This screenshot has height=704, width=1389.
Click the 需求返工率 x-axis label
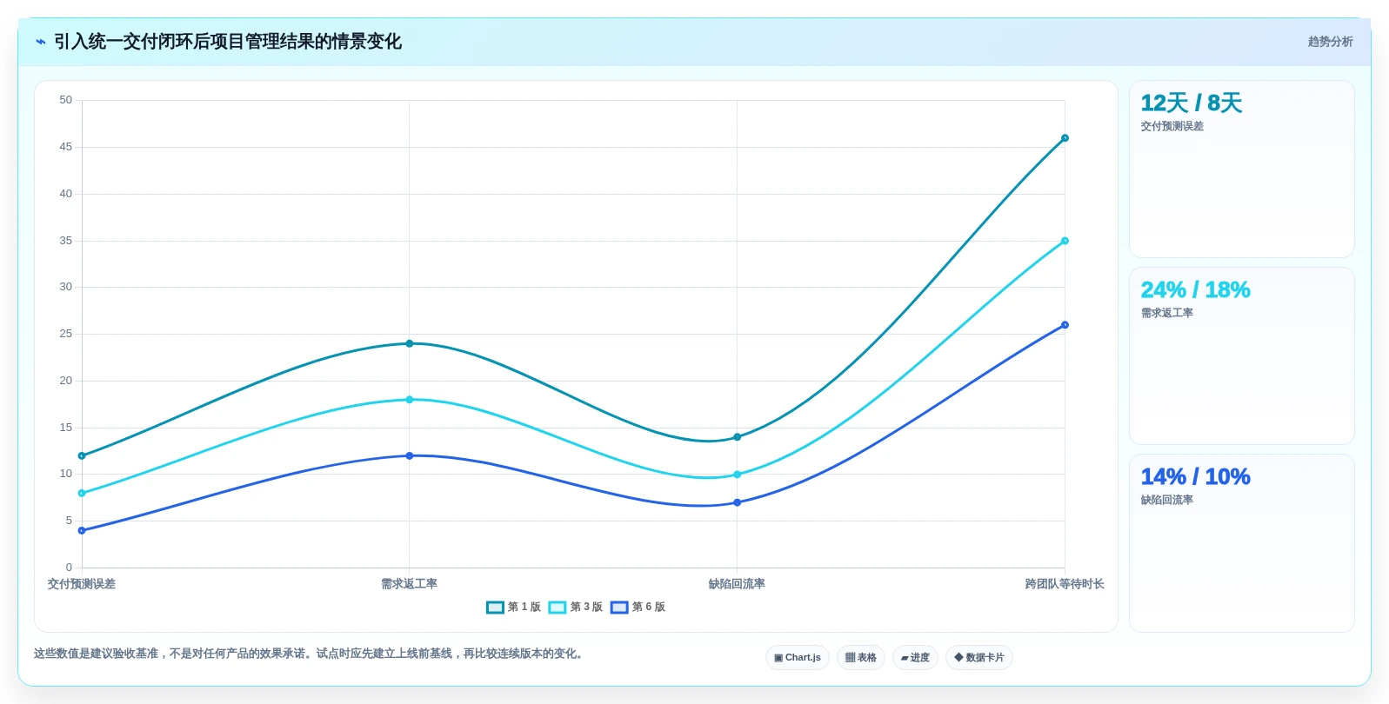tap(410, 584)
